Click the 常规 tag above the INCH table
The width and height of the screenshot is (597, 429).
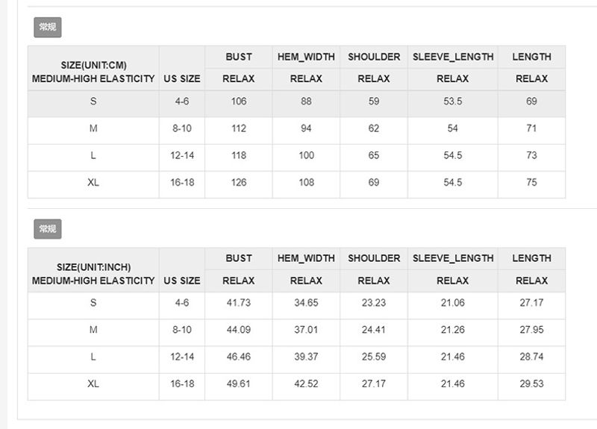point(48,229)
